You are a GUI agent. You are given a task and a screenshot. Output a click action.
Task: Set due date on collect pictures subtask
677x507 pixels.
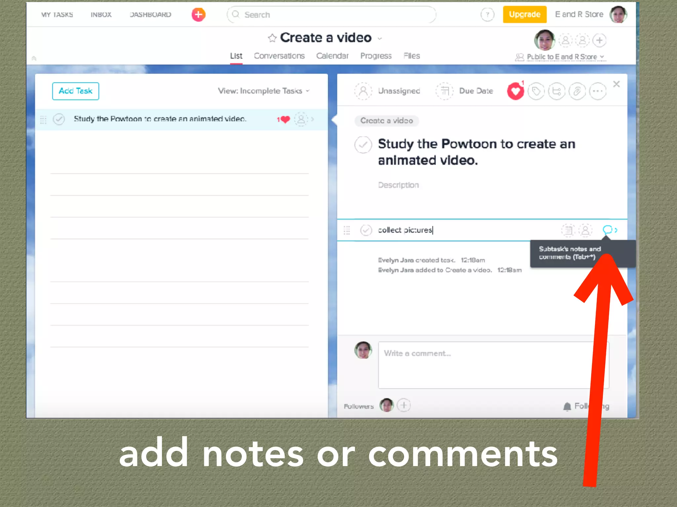point(568,230)
